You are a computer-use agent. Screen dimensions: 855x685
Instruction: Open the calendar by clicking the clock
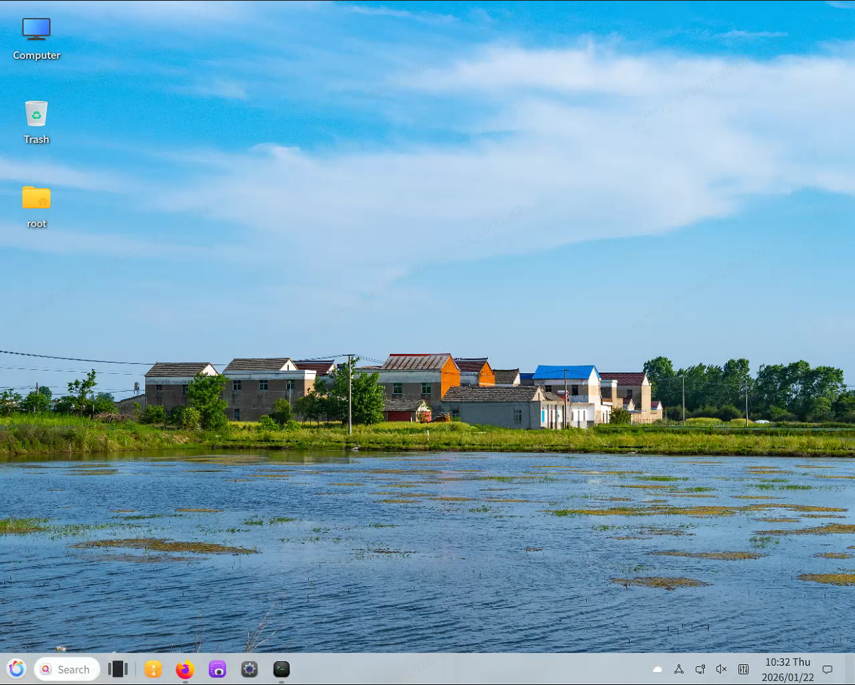(787, 661)
